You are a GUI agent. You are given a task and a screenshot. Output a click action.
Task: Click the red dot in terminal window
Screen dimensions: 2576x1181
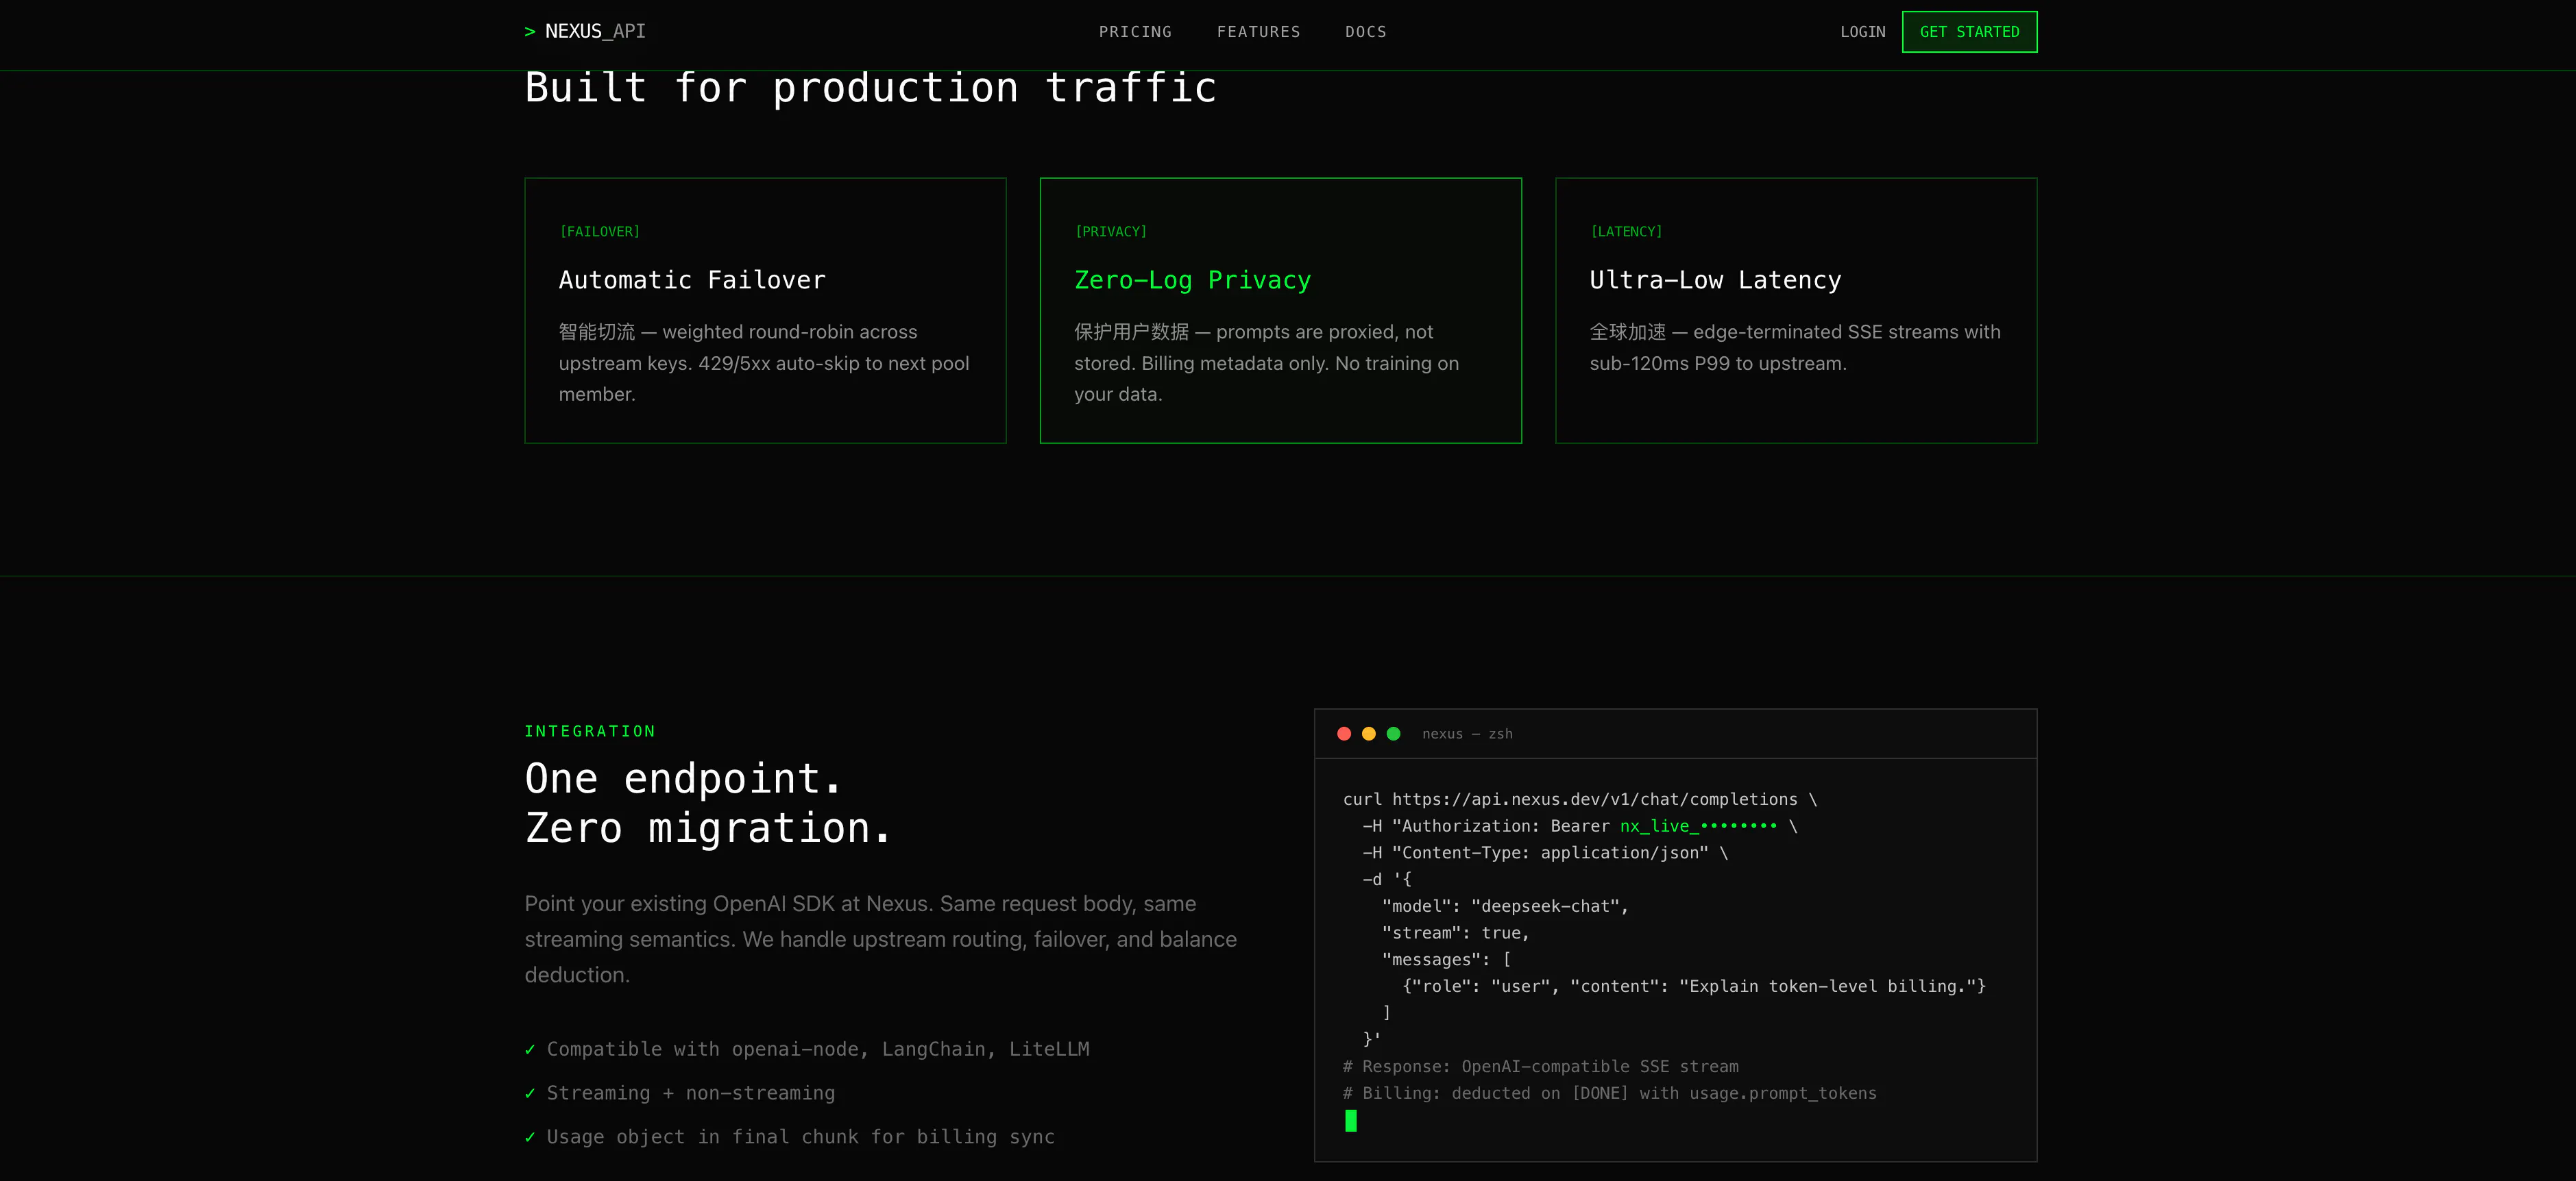coord(1344,734)
